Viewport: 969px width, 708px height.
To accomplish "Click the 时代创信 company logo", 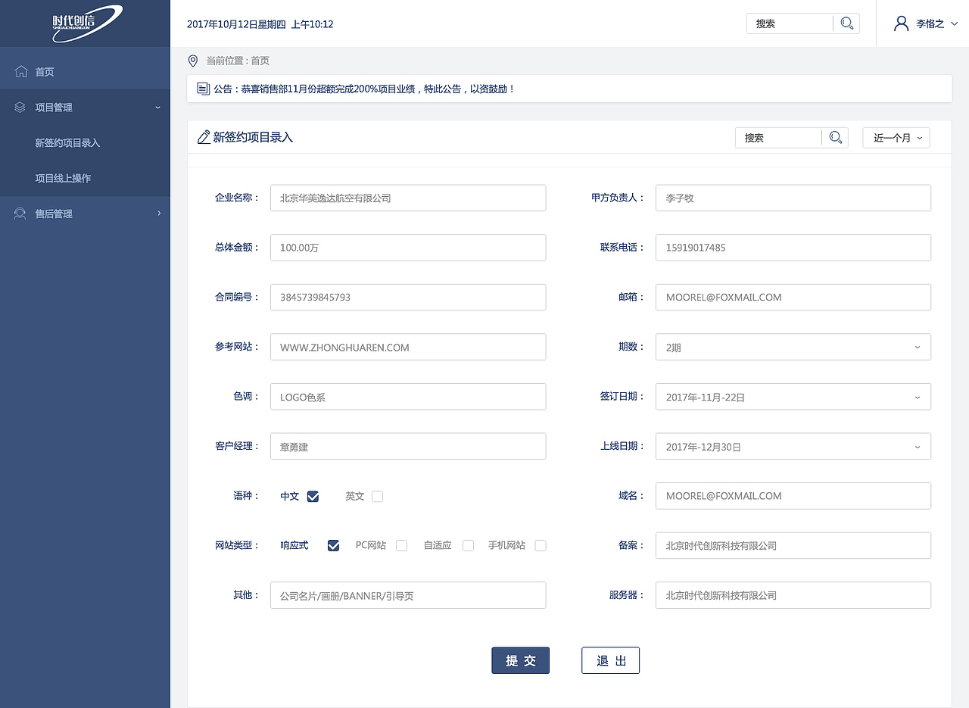I will [87, 23].
